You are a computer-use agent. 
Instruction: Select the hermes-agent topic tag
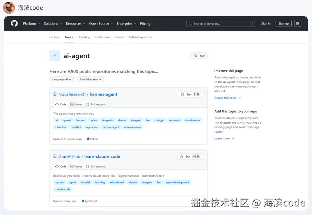[x=111, y=127]
